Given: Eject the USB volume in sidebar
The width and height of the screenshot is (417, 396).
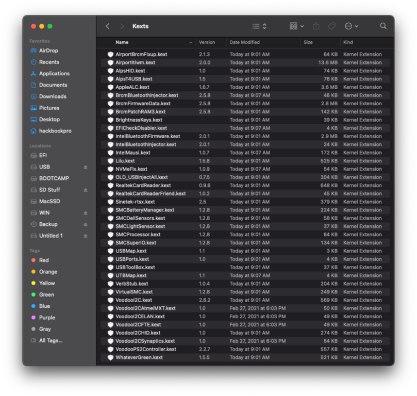Looking at the screenshot, I should [x=86, y=167].
